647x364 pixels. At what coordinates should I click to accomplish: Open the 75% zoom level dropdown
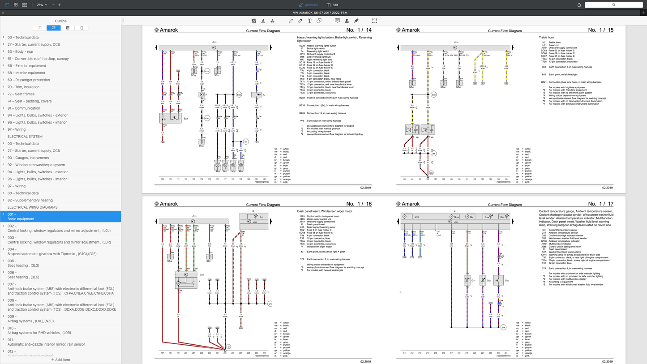42,5
